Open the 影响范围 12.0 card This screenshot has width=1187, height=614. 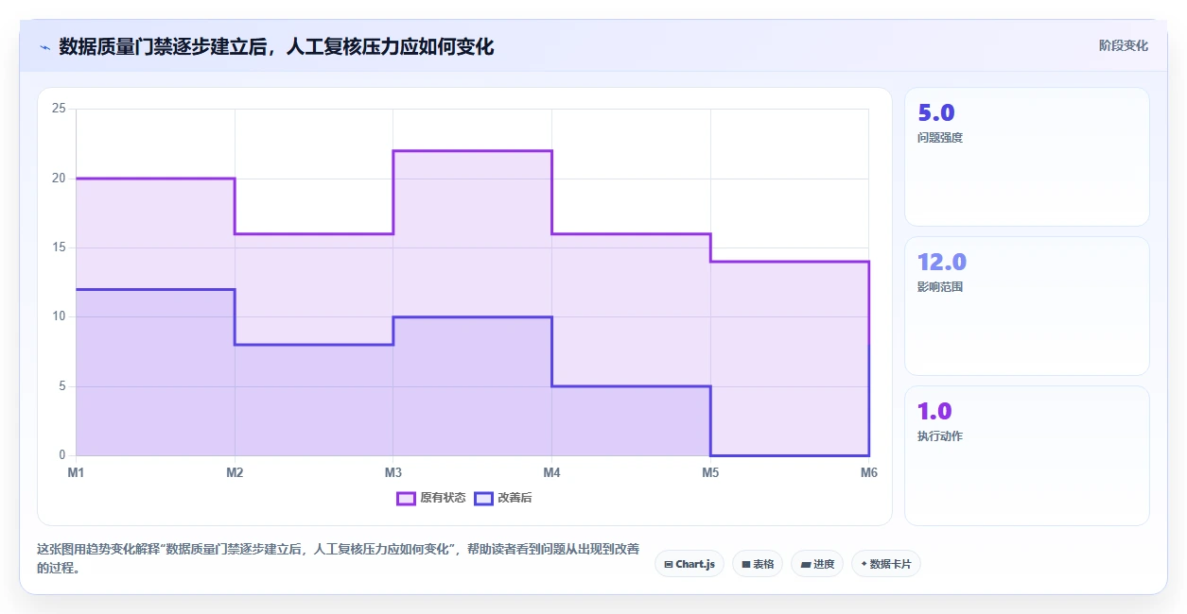[1027, 306]
